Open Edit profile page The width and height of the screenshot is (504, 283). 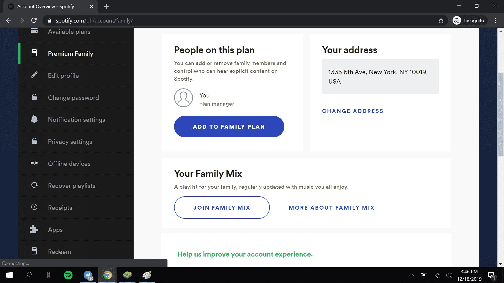click(76, 76)
